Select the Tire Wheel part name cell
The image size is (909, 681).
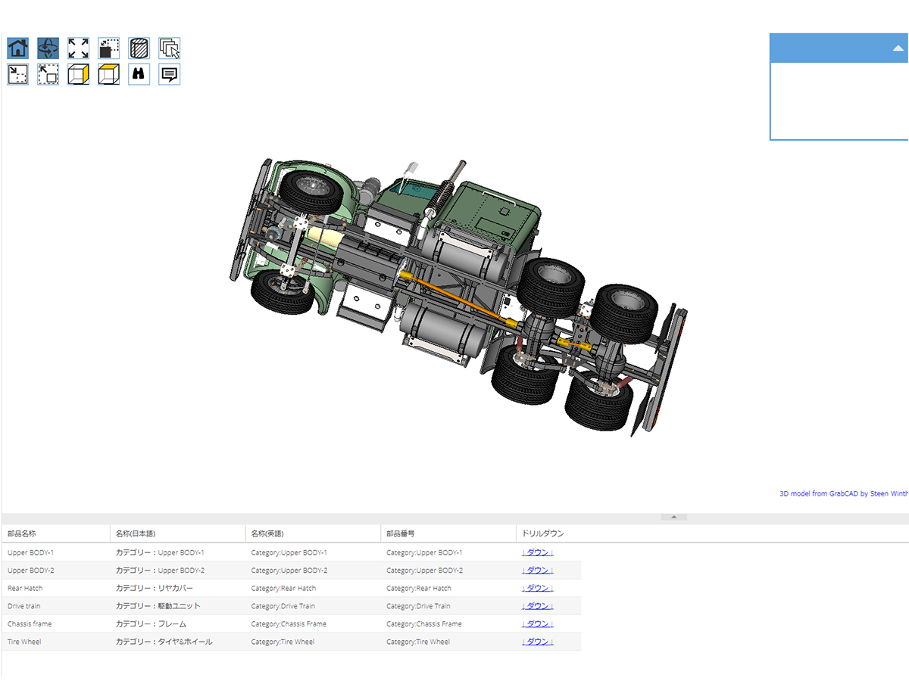pos(56,642)
